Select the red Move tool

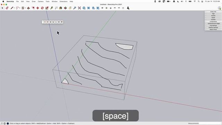tap(38, 8)
